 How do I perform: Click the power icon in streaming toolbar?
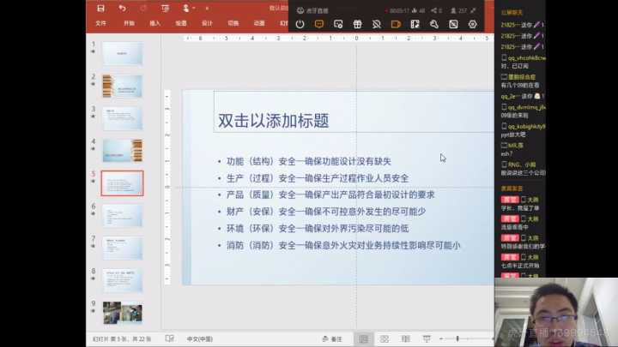click(x=300, y=25)
